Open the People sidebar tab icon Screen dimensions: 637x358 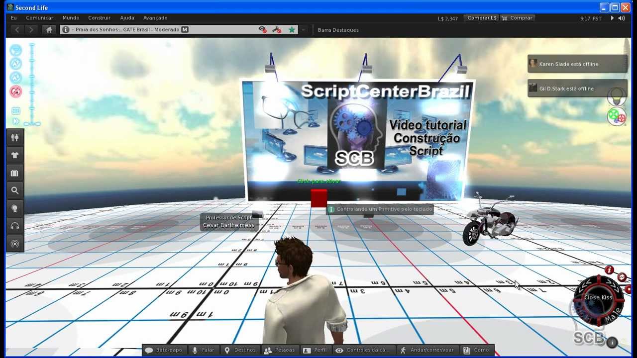point(15,137)
